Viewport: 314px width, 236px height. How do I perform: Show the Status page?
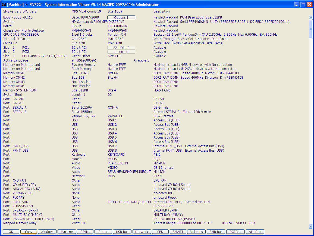(x=103, y=232)
